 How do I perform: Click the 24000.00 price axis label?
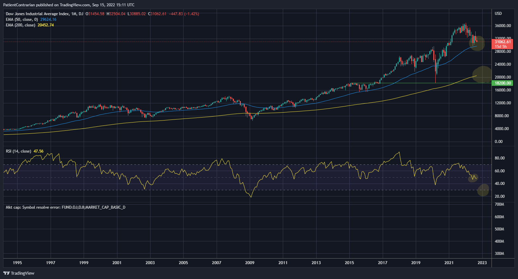503,64
